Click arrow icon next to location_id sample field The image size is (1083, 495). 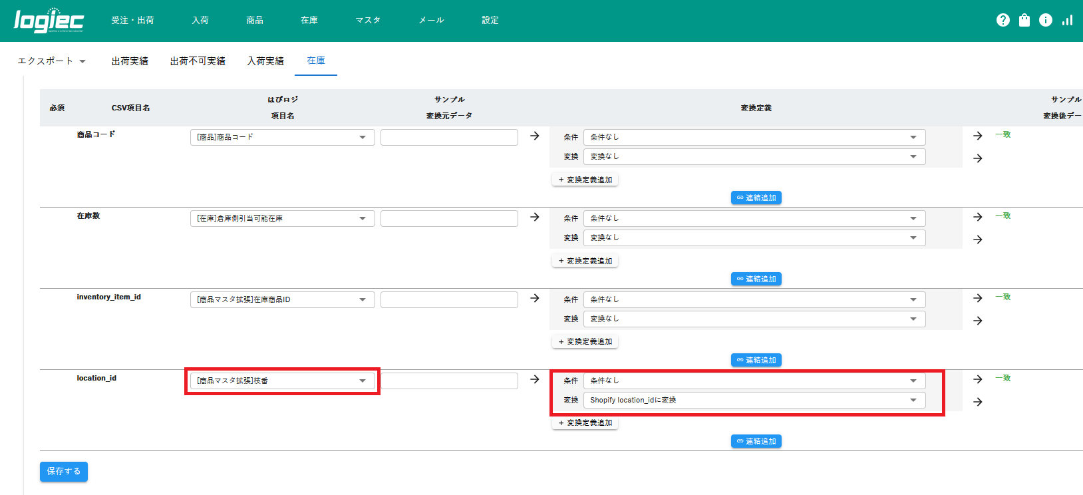tap(534, 379)
